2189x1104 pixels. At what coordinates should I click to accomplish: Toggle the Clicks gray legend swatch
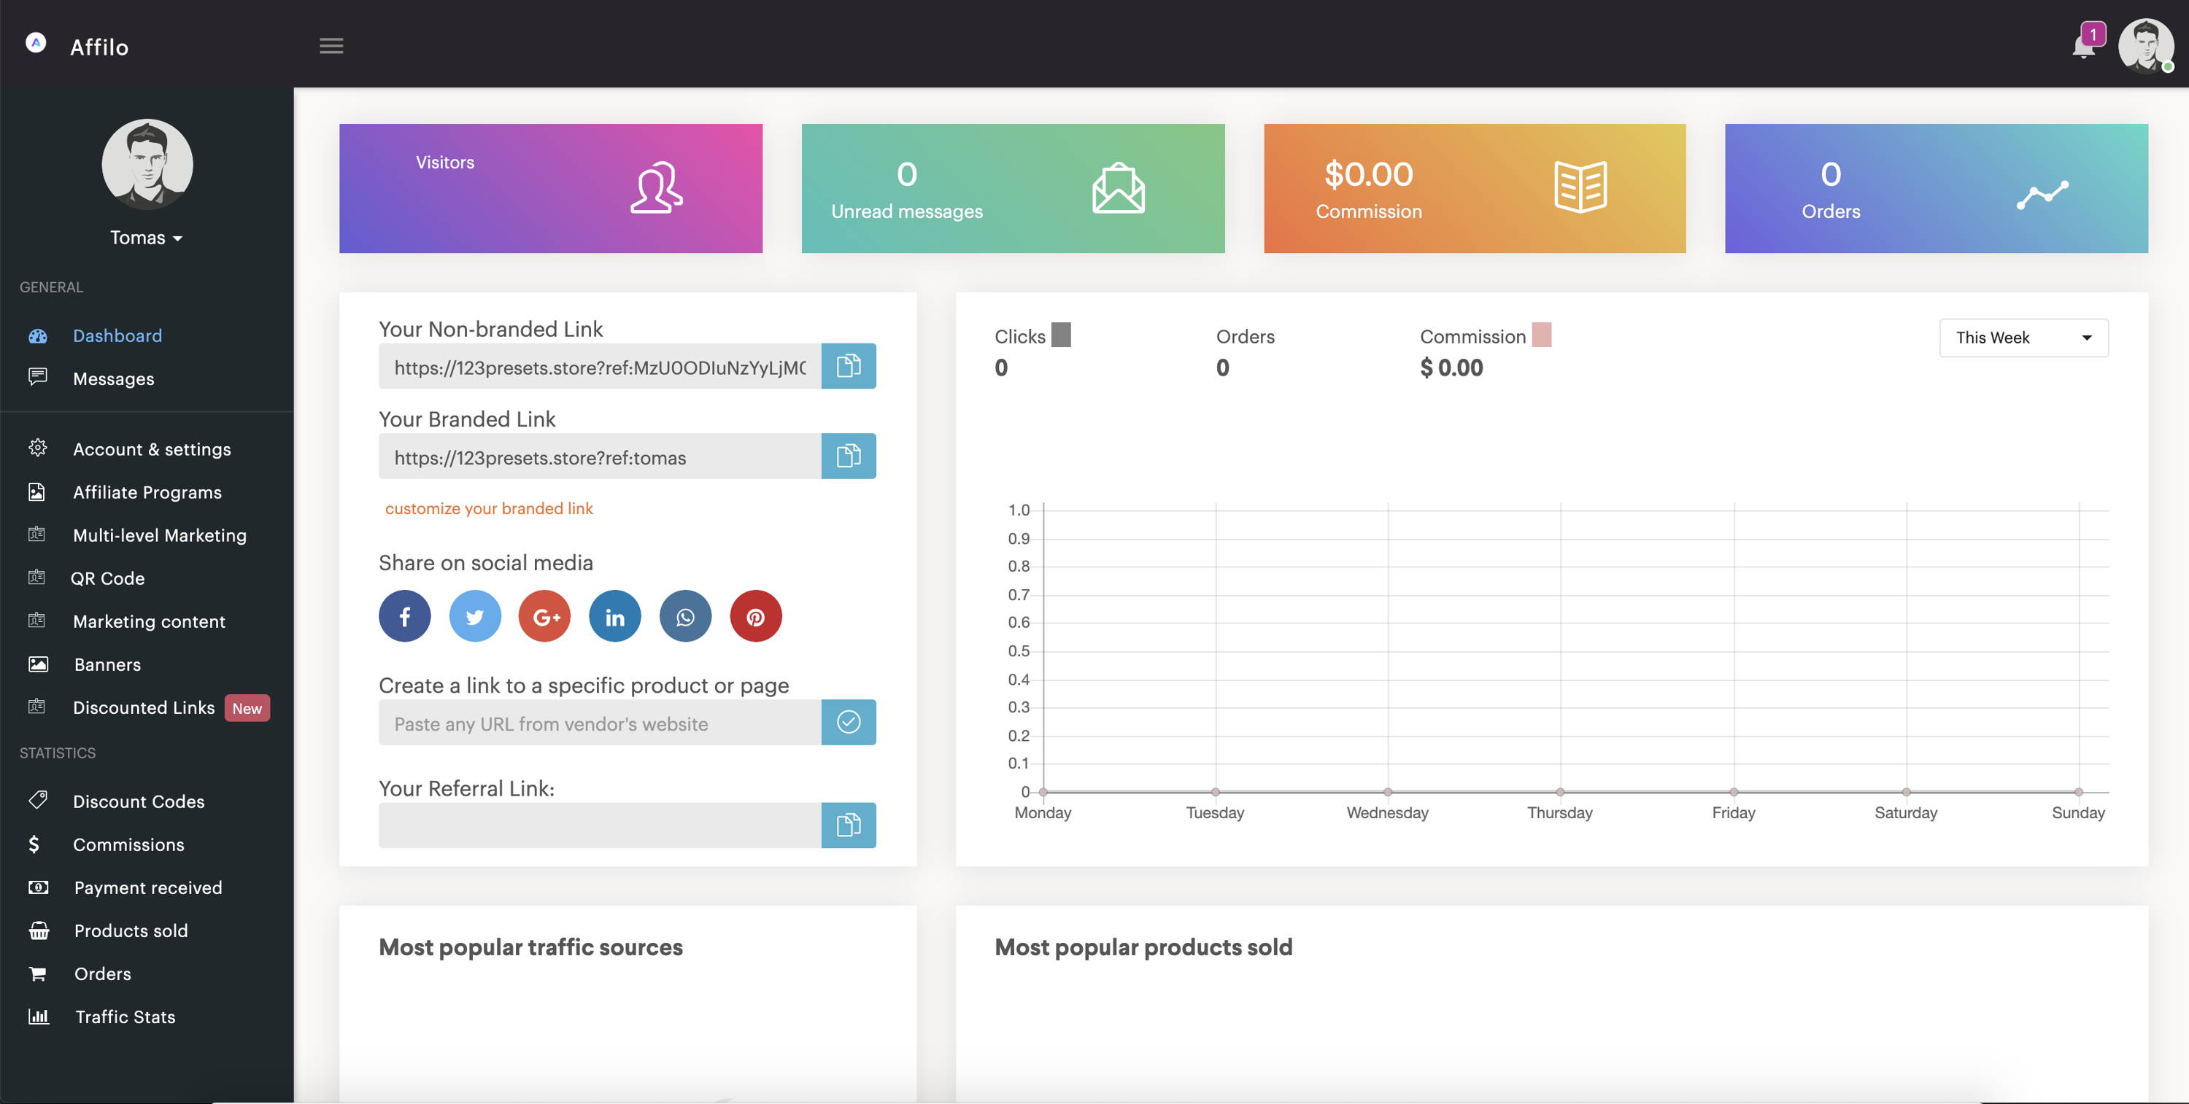click(x=1060, y=335)
